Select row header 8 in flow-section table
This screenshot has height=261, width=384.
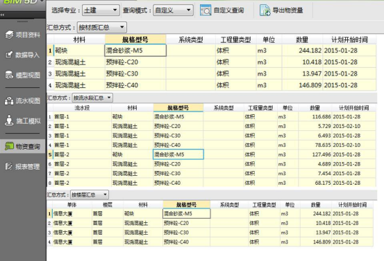tap(50, 183)
